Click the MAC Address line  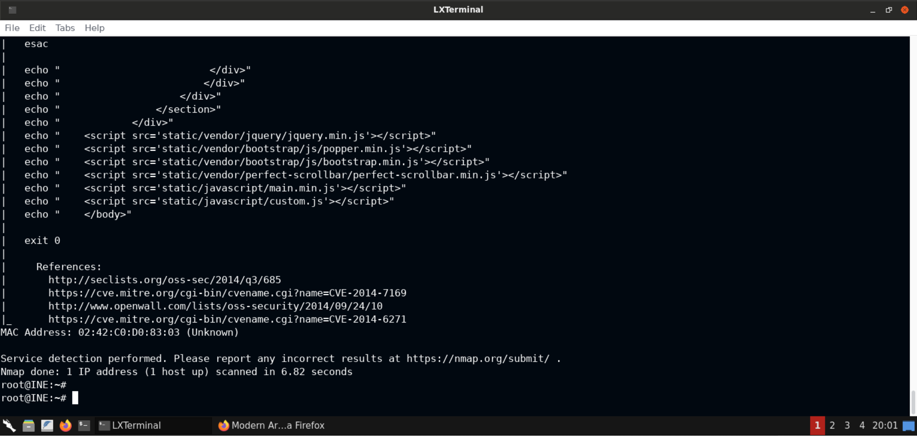(119, 332)
